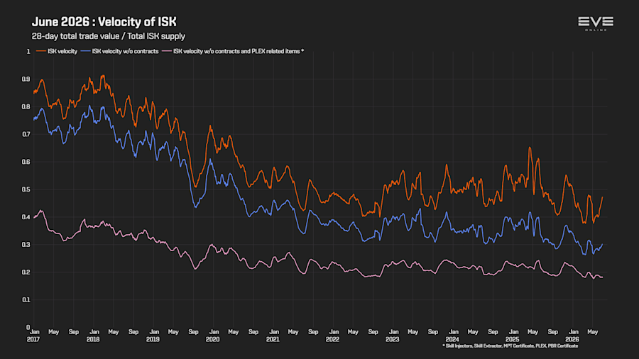639x359 pixels.
Task: Click the x-axis label "Jan 2023"
Action: click(x=393, y=336)
